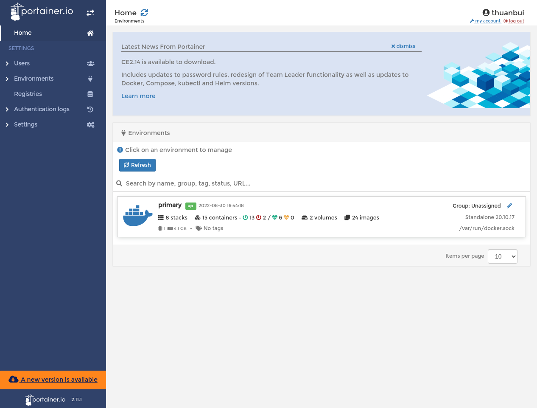Go to Home in the sidebar
The height and width of the screenshot is (408, 537).
click(23, 33)
